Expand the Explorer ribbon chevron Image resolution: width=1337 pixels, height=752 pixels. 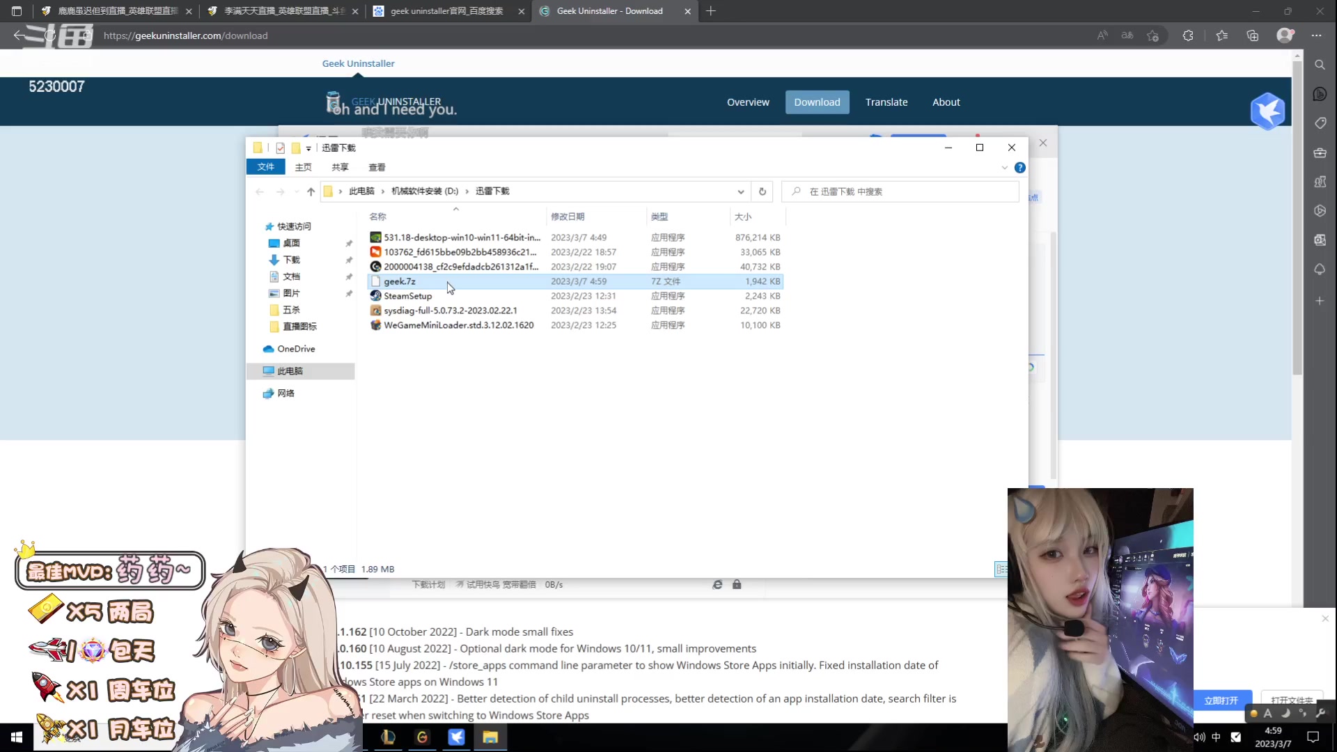[1004, 168]
